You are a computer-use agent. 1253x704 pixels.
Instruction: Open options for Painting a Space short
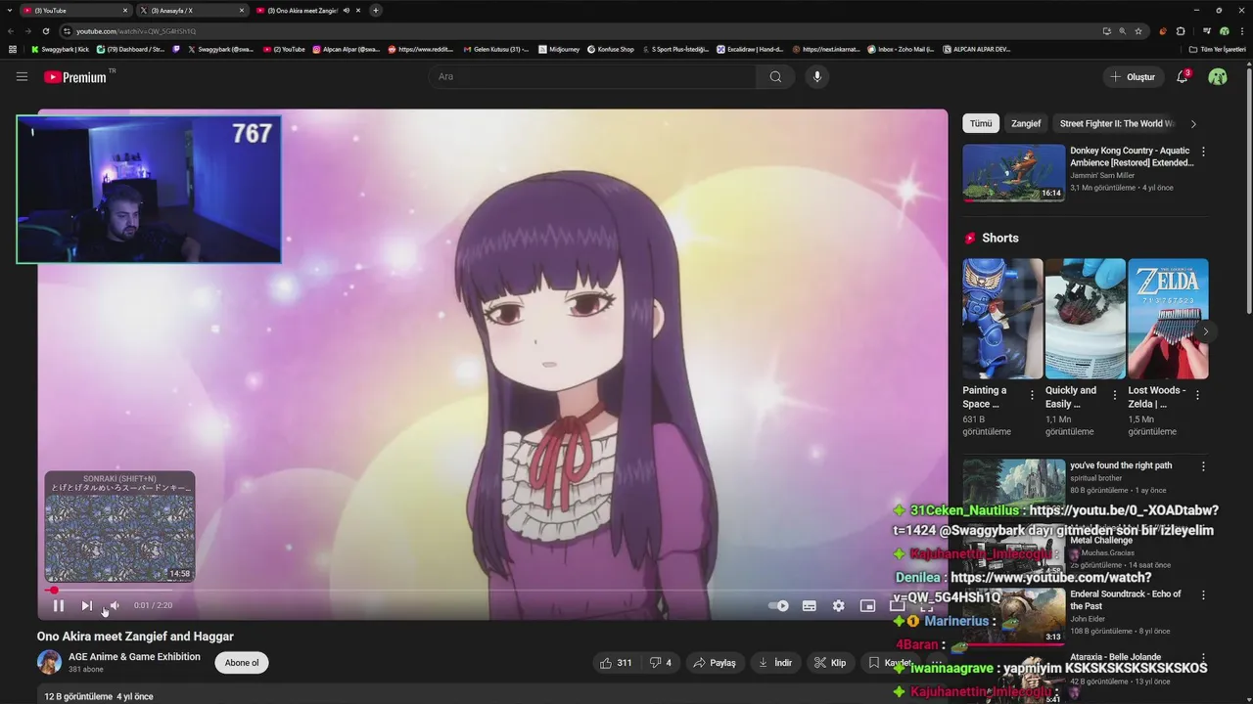(1032, 395)
